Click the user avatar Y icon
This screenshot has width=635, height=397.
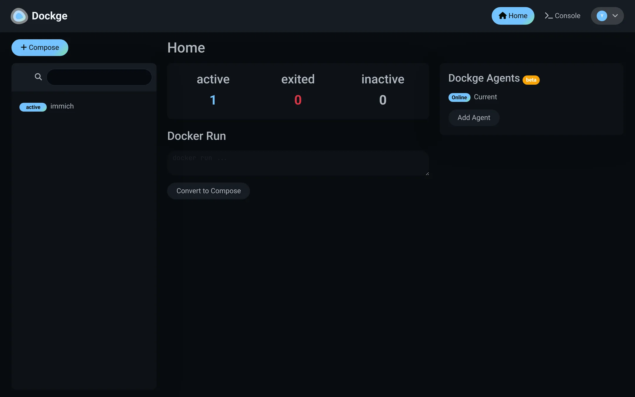pos(602,16)
